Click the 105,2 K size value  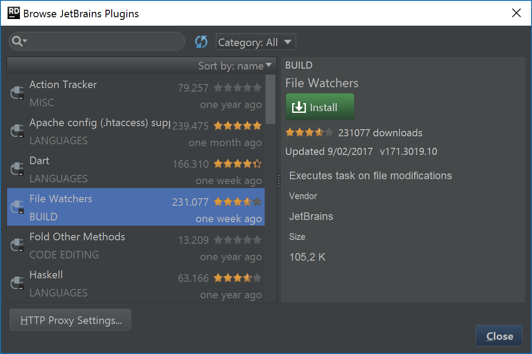(x=307, y=257)
